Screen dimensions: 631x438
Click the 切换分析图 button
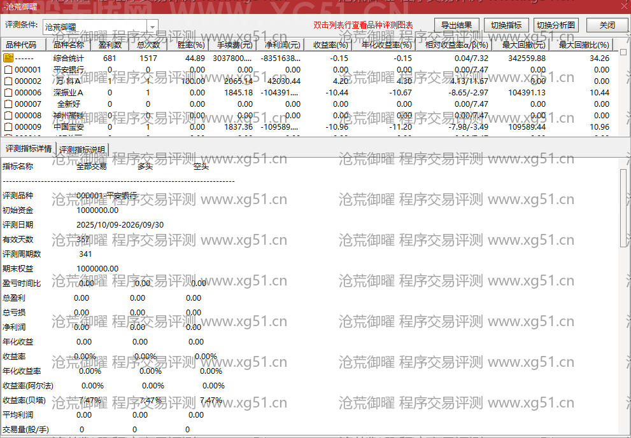556,25
